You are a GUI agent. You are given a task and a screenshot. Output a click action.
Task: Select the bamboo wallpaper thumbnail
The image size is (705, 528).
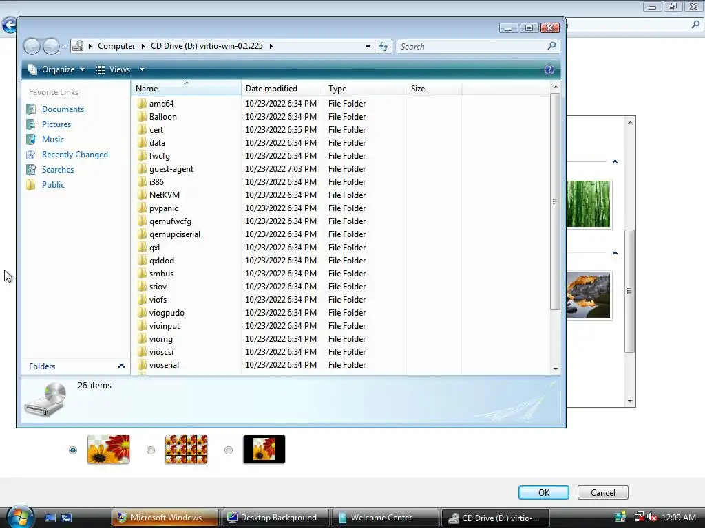pyautogui.click(x=588, y=203)
